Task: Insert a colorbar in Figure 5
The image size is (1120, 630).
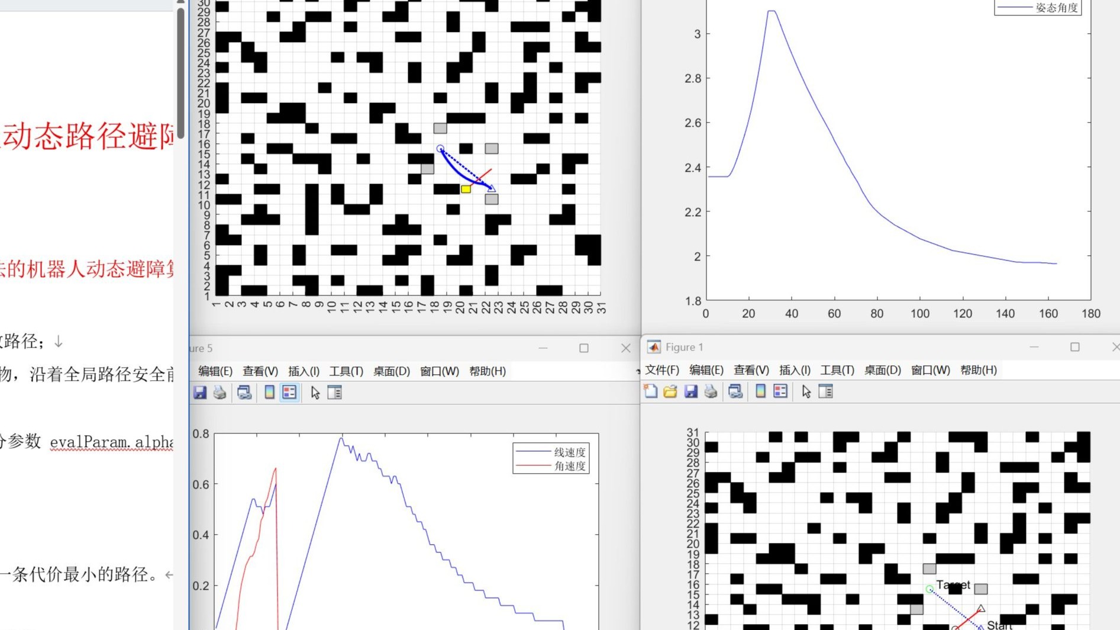Action: pos(269,393)
